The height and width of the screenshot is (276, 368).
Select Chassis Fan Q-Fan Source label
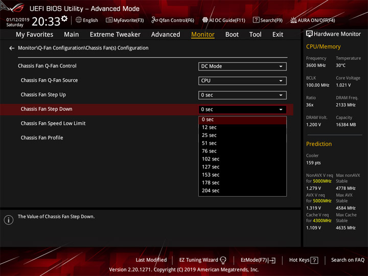point(49,80)
